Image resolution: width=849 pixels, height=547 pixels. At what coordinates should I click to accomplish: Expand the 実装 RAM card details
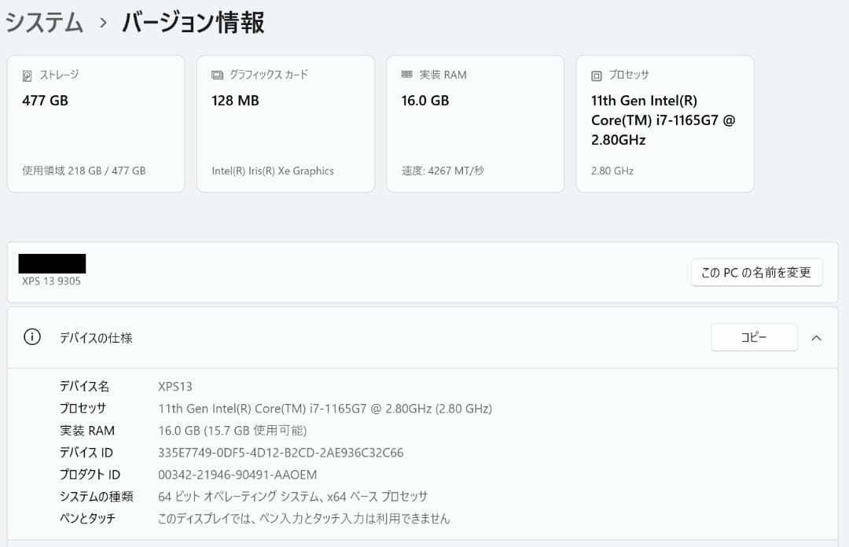475,123
